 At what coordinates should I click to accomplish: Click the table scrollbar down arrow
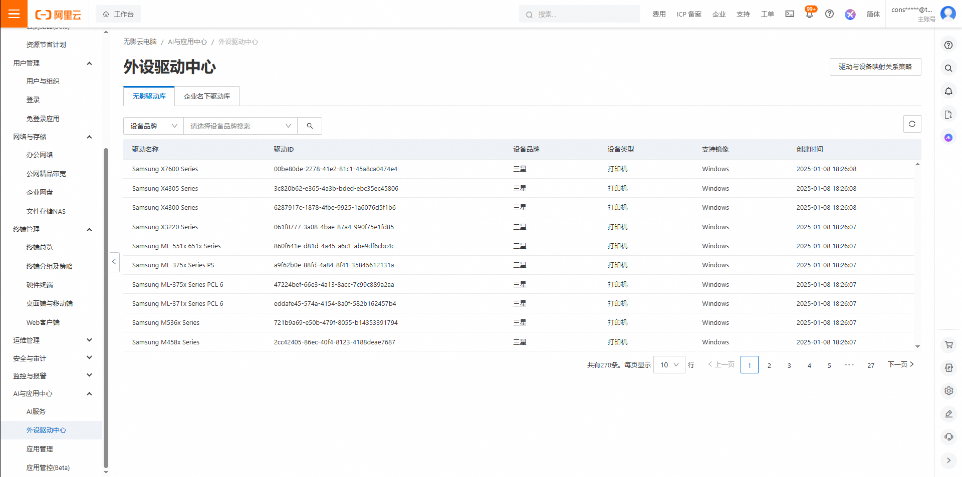click(x=917, y=346)
